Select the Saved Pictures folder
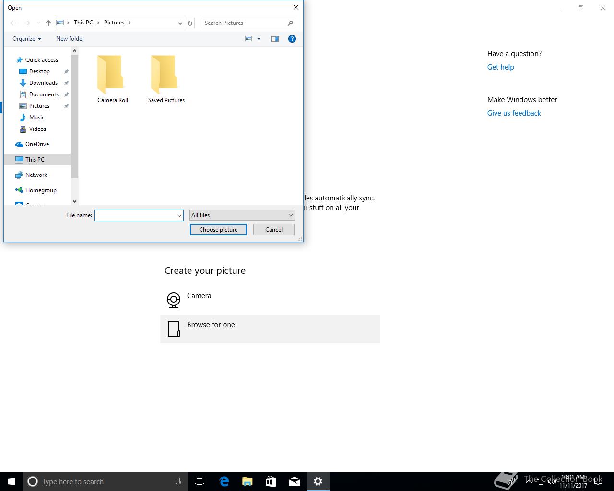This screenshot has width=614, height=491. [x=166, y=79]
